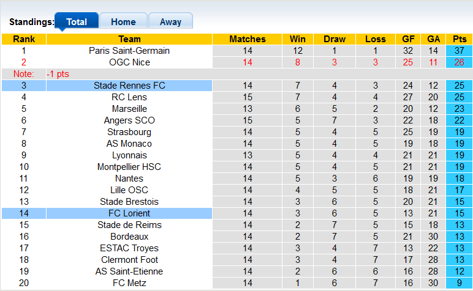This screenshot has height=291, width=473.
Task: Click the Matches column header
Action: [x=248, y=39]
